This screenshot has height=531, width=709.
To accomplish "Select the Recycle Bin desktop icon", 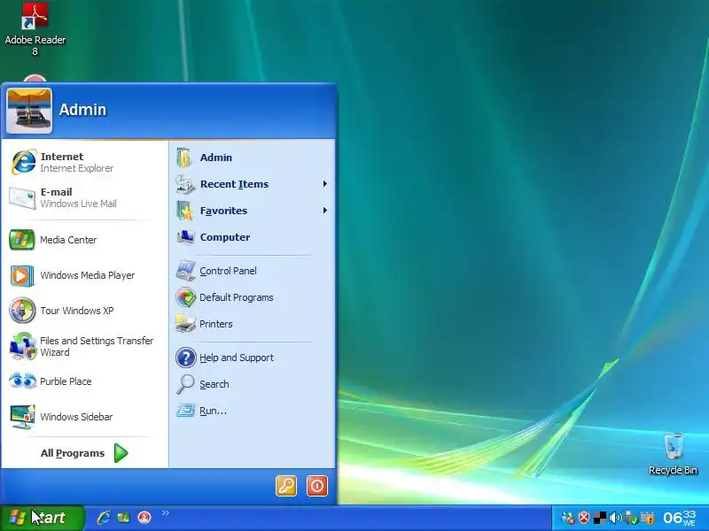I will 673,454.
